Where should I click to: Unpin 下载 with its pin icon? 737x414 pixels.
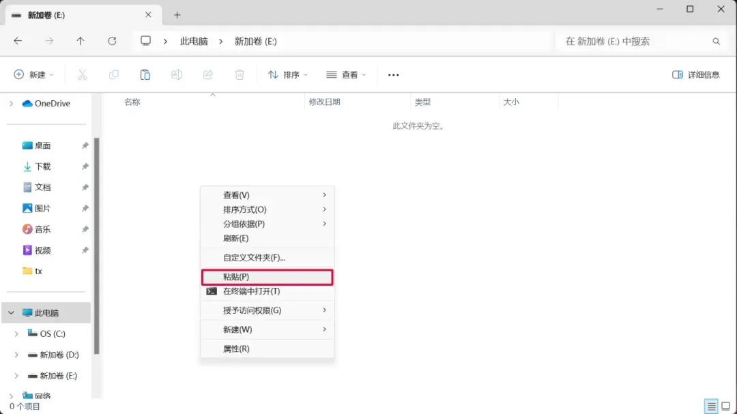(85, 166)
